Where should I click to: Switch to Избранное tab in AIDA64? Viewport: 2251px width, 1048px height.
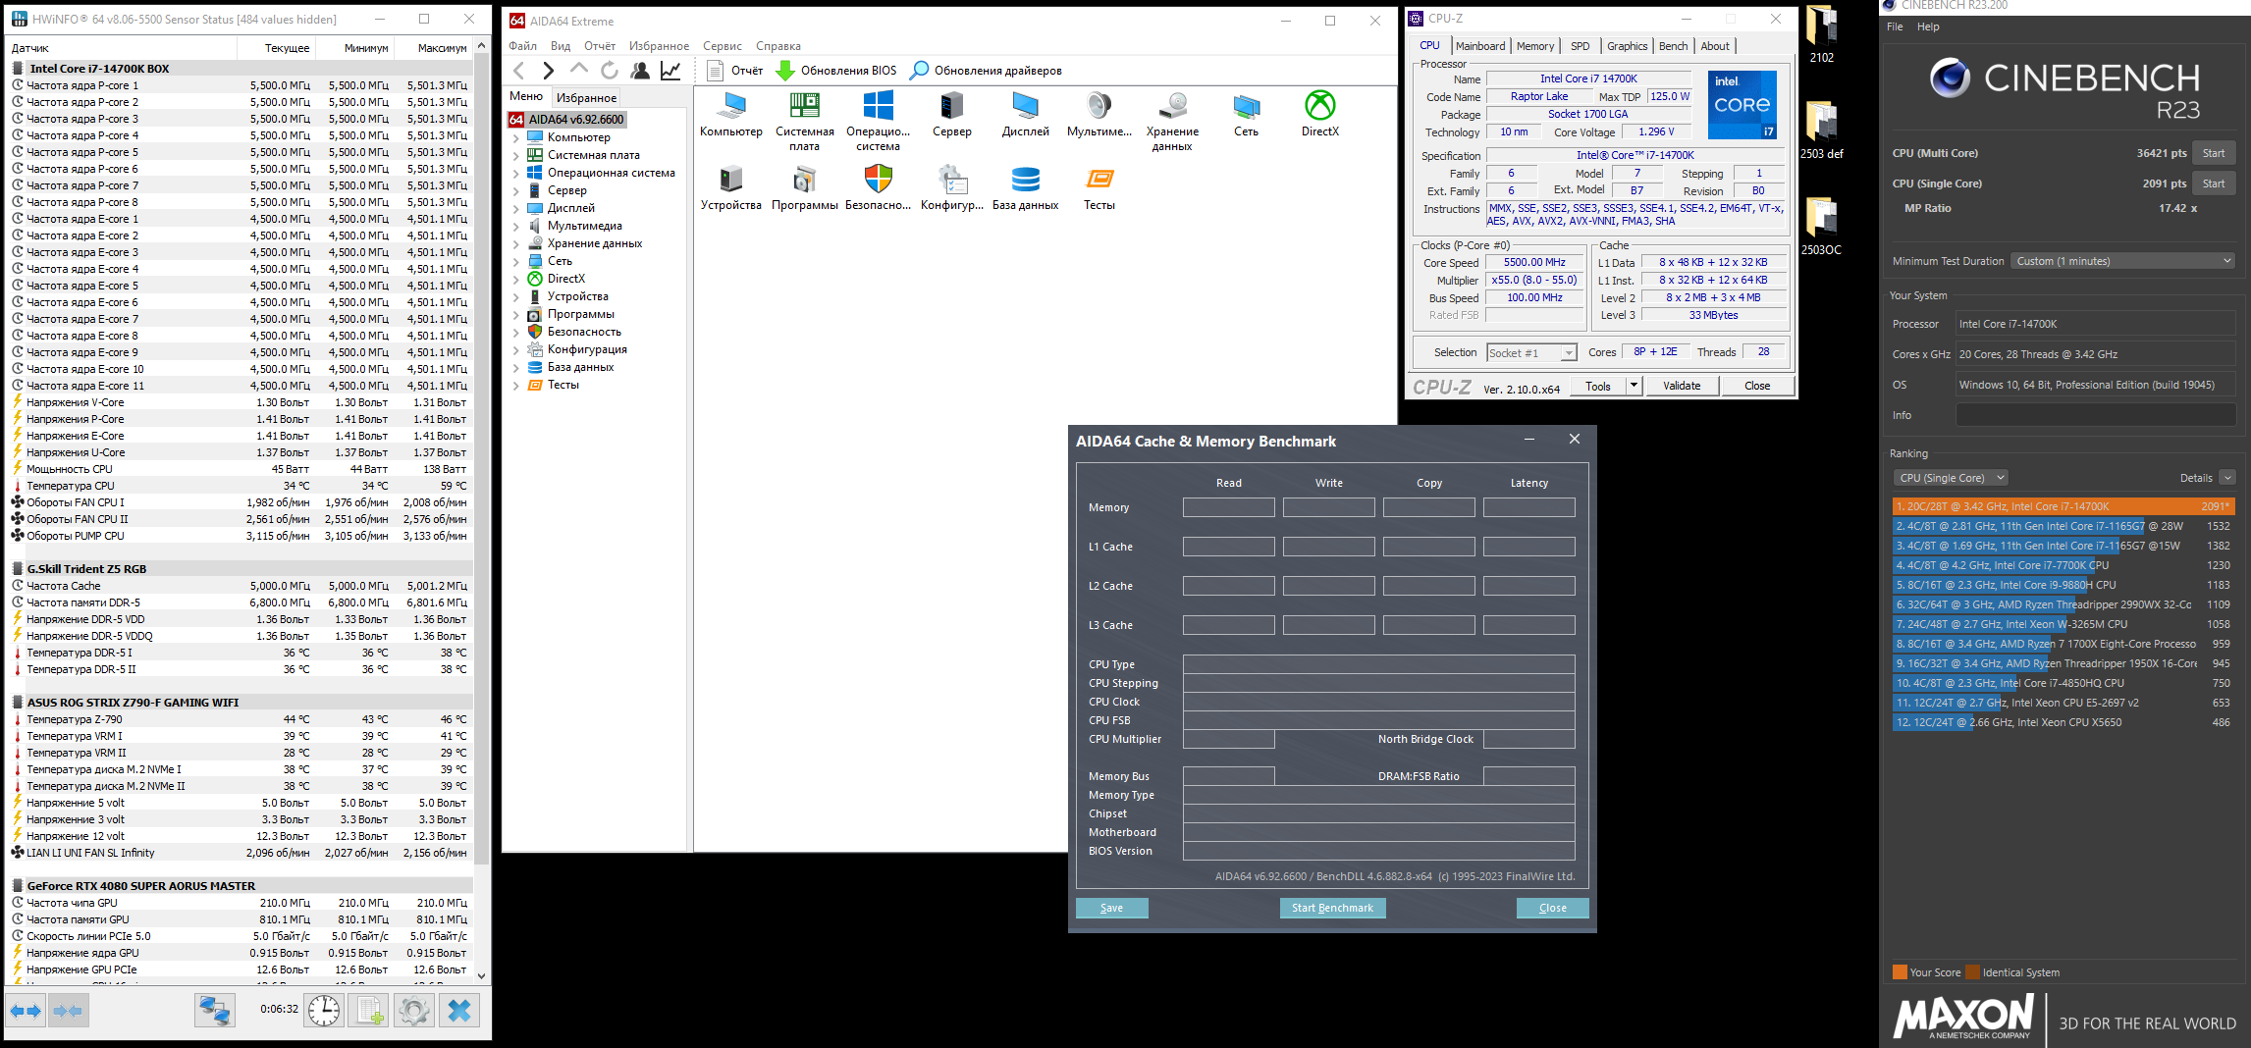point(586,97)
